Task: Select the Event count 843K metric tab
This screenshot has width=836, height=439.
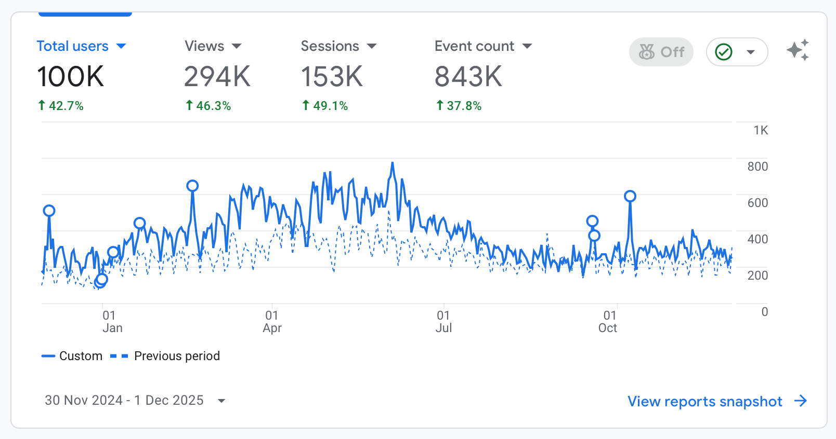Action: [x=468, y=76]
